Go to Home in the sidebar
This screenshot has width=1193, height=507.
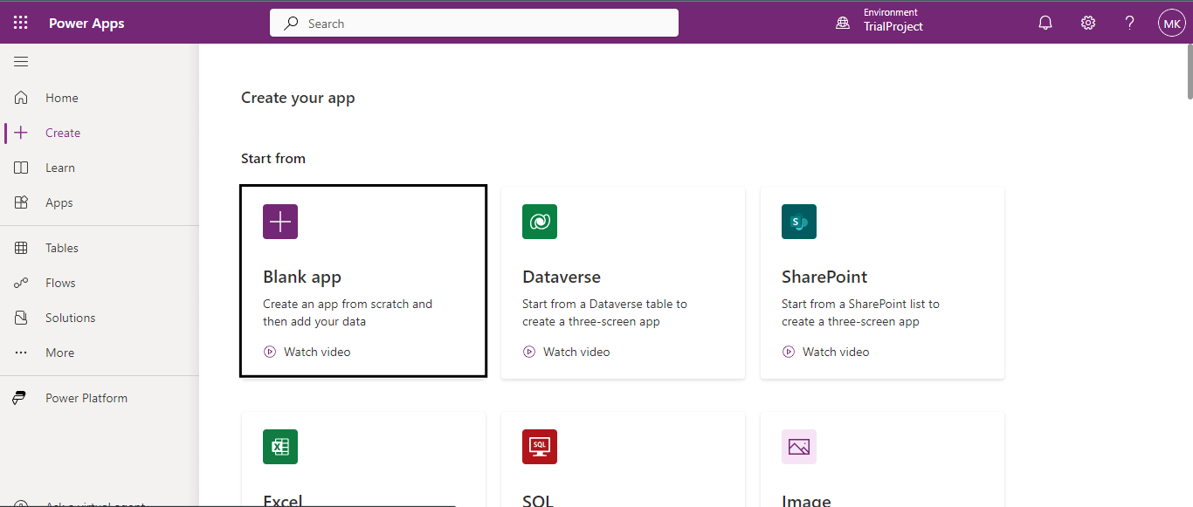click(x=61, y=98)
